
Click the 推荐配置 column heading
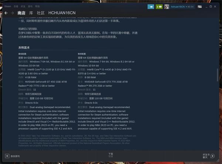(x=82, y=54)
